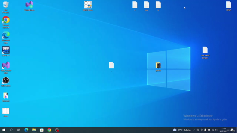Image resolution: width=237 pixels, height=133 pixels.
Task: Select the unnamed blank file in desktop center
Action: coord(111,66)
